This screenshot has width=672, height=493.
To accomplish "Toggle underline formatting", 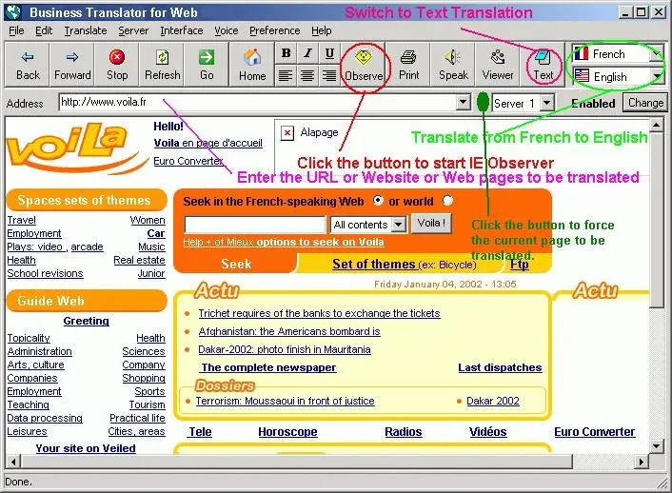I will (x=329, y=53).
